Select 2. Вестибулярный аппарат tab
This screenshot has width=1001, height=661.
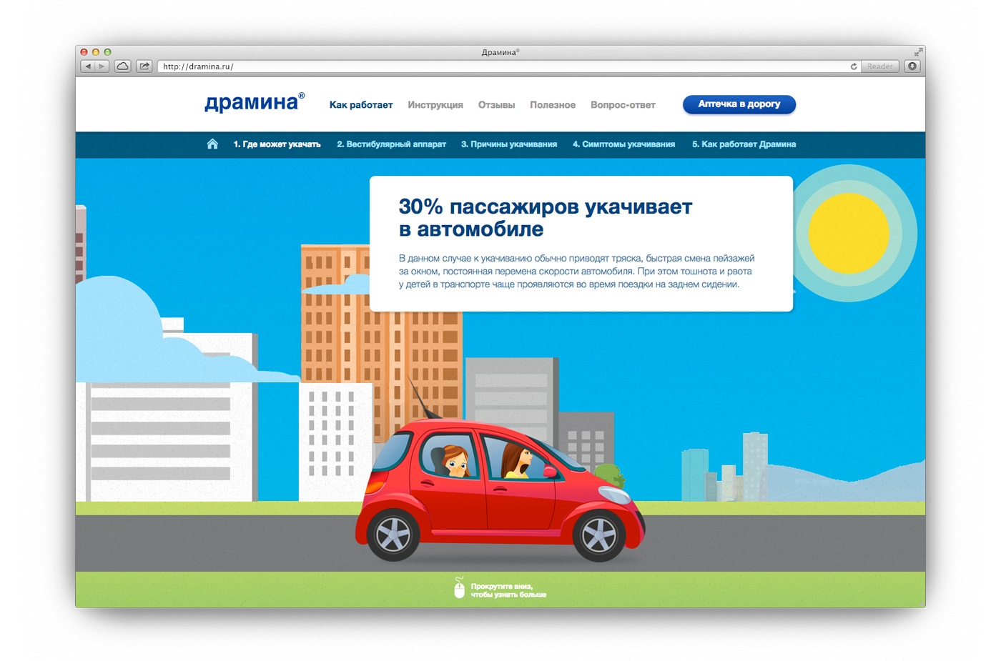click(391, 144)
